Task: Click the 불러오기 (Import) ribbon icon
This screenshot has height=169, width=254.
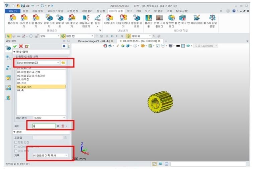Action: coord(13,18)
